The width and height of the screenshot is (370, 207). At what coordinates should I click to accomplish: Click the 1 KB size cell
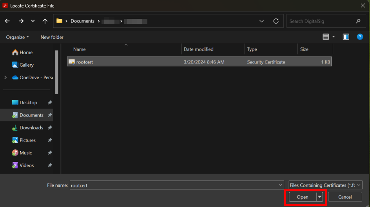(325, 62)
